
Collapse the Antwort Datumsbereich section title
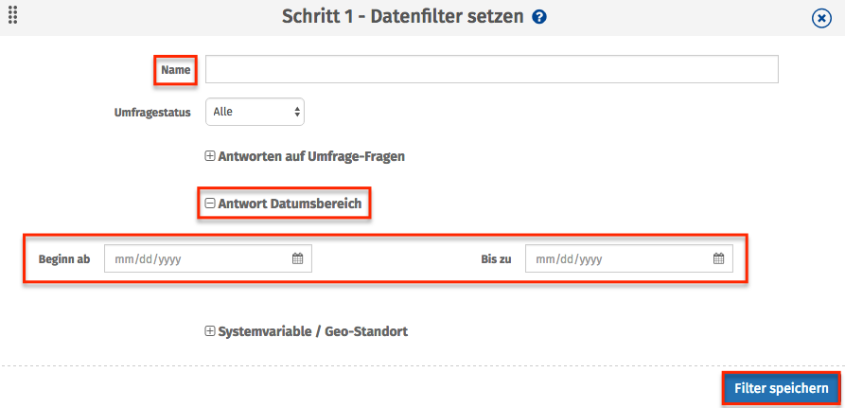(x=289, y=203)
